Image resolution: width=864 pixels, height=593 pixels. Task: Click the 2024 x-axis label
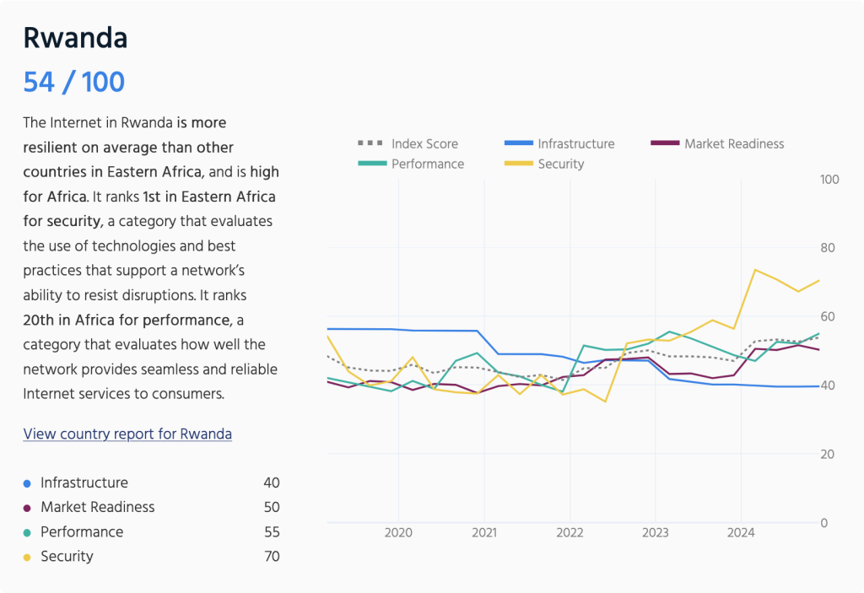(x=741, y=532)
